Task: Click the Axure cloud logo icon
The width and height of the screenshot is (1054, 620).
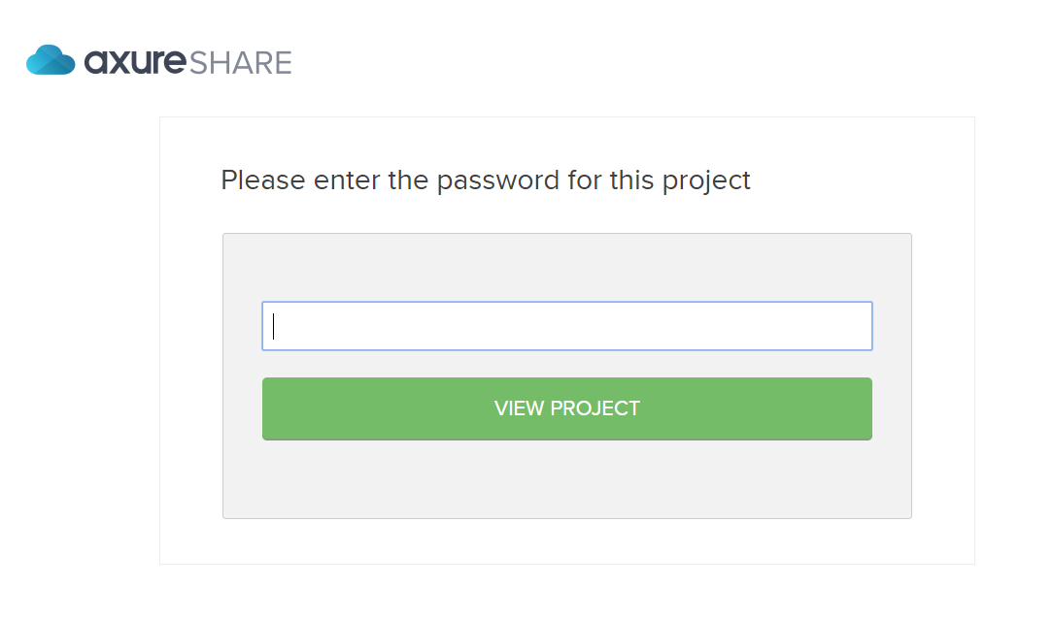Action: click(51, 60)
